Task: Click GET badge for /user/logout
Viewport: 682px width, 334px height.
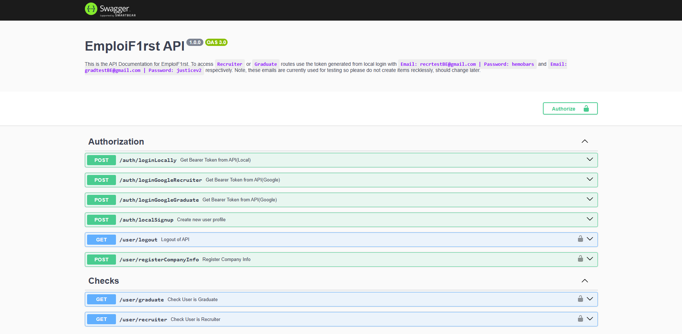Action: pos(102,240)
